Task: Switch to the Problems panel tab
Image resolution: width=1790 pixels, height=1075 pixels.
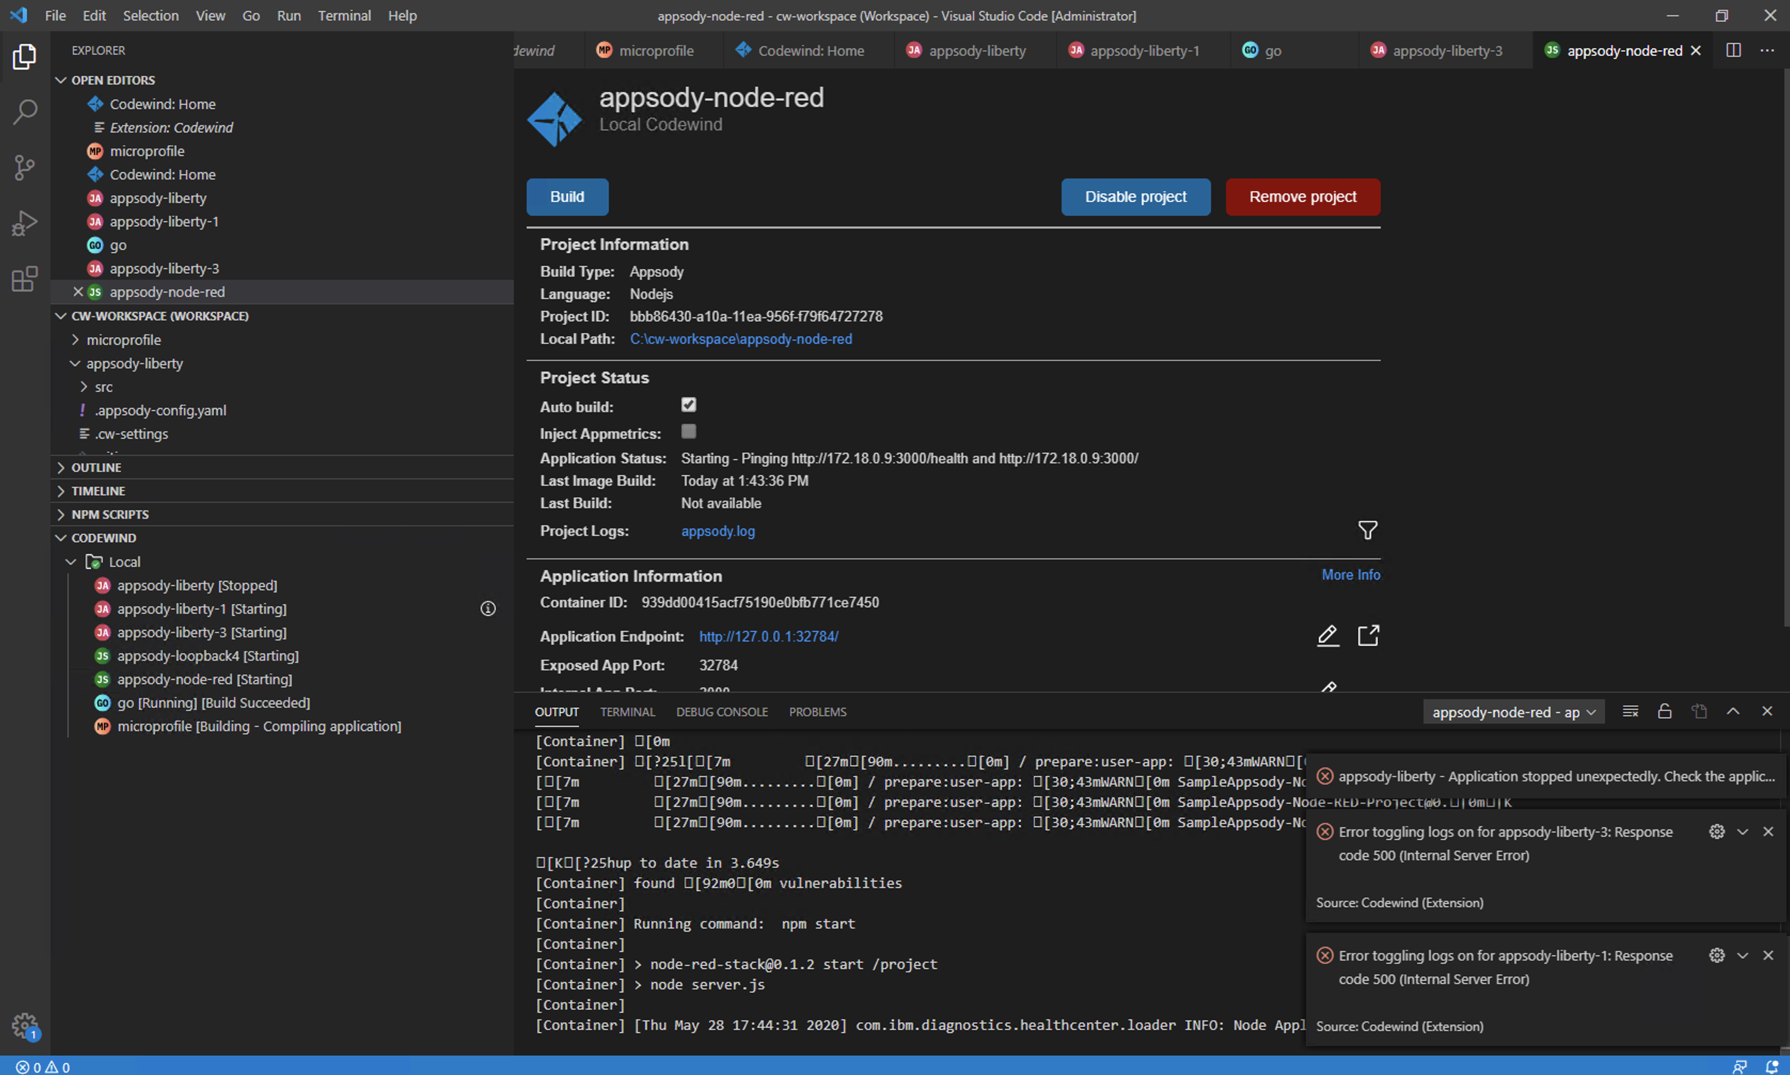Action: click(x=818, y=712)
